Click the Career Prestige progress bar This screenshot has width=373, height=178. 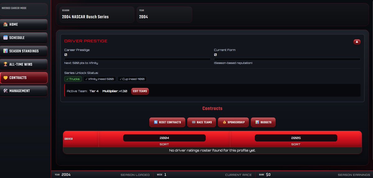(x=137, y=59)
